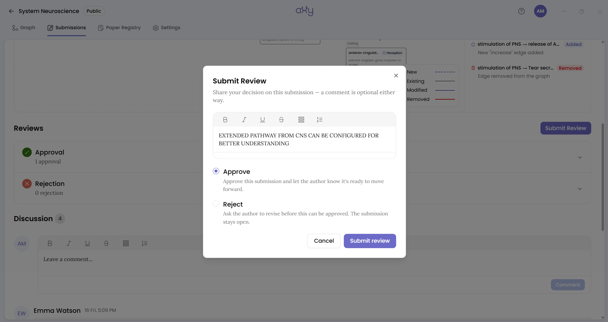608x322 pixels.
Task: Select the Reject radio option
Action: click(216, 204)
